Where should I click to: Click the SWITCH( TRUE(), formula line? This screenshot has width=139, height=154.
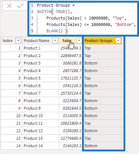tap(54, 12)
